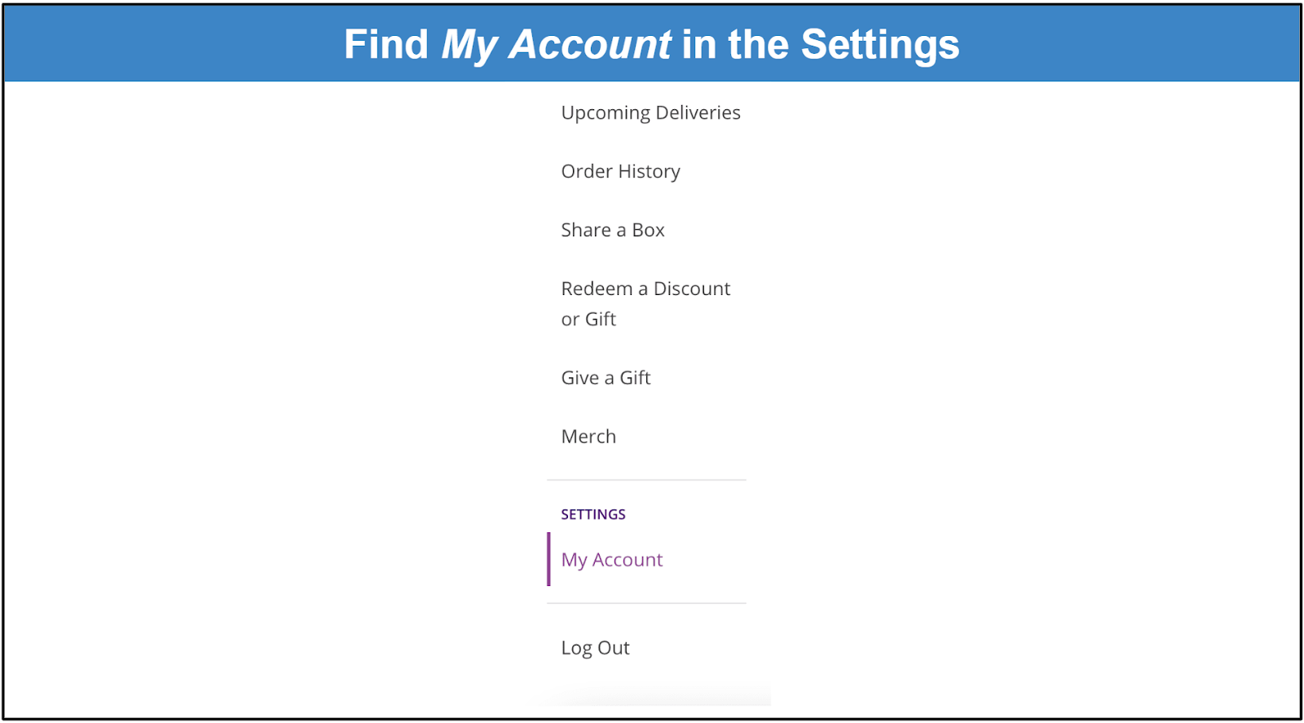1304x723 pixels.
Task: Click the word Discount in the menu
Action: tap(692, 289)
